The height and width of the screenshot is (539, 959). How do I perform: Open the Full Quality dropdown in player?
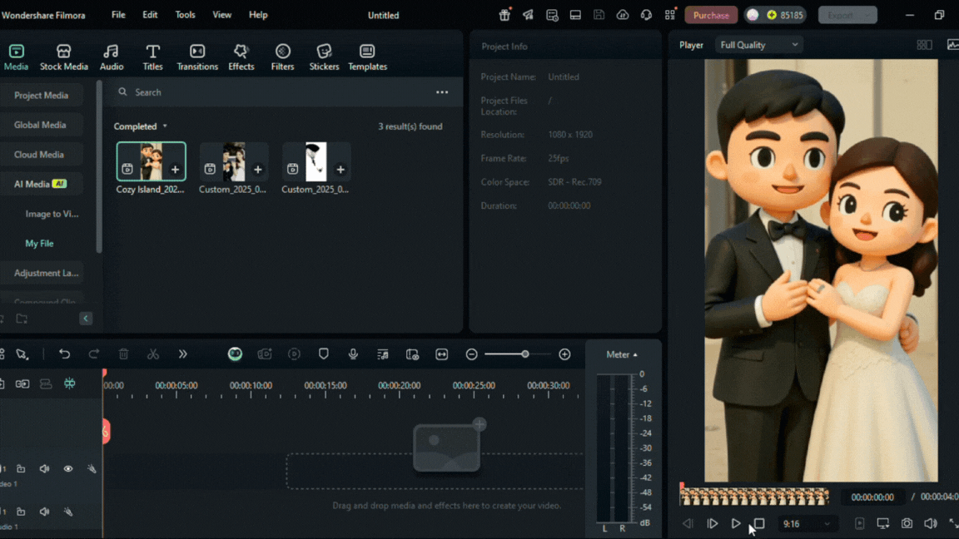758,45
